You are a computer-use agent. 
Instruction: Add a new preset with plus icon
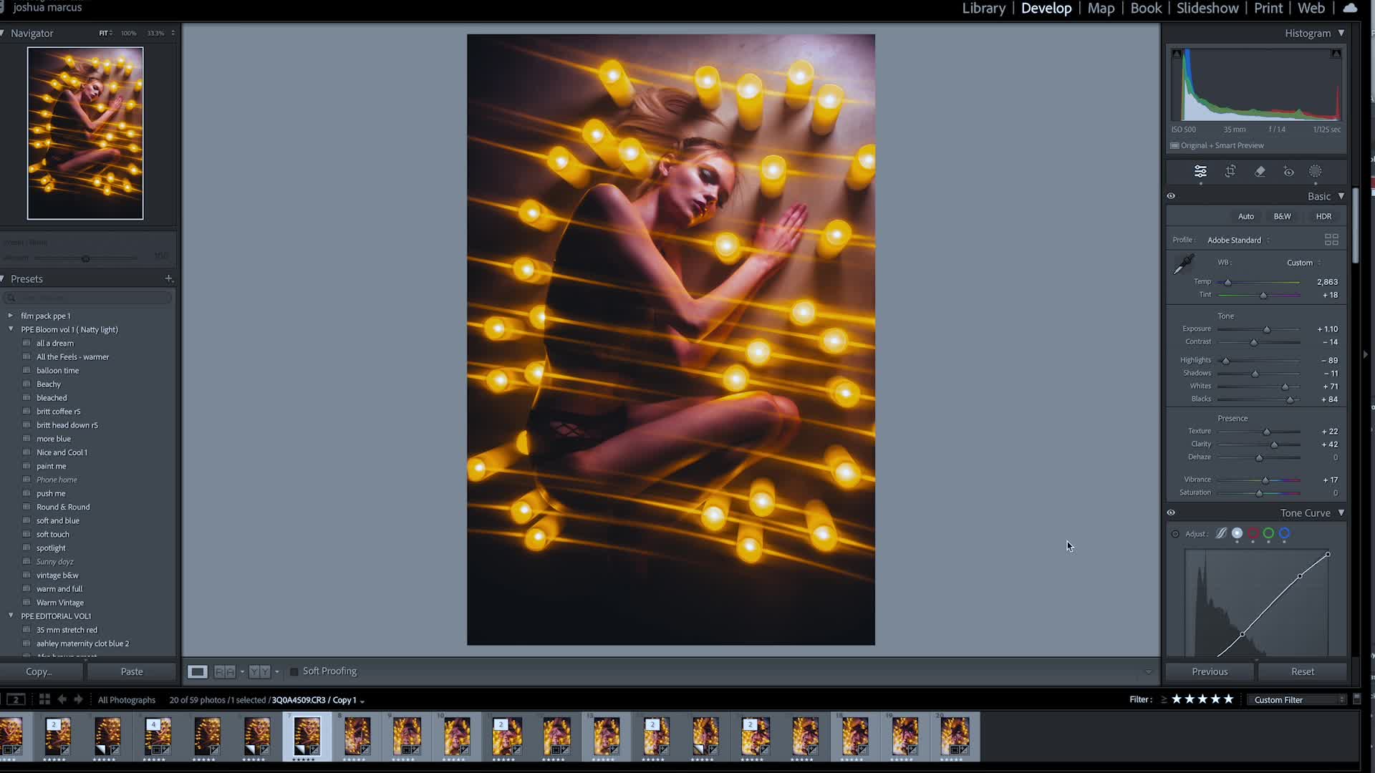coord(169,278)
